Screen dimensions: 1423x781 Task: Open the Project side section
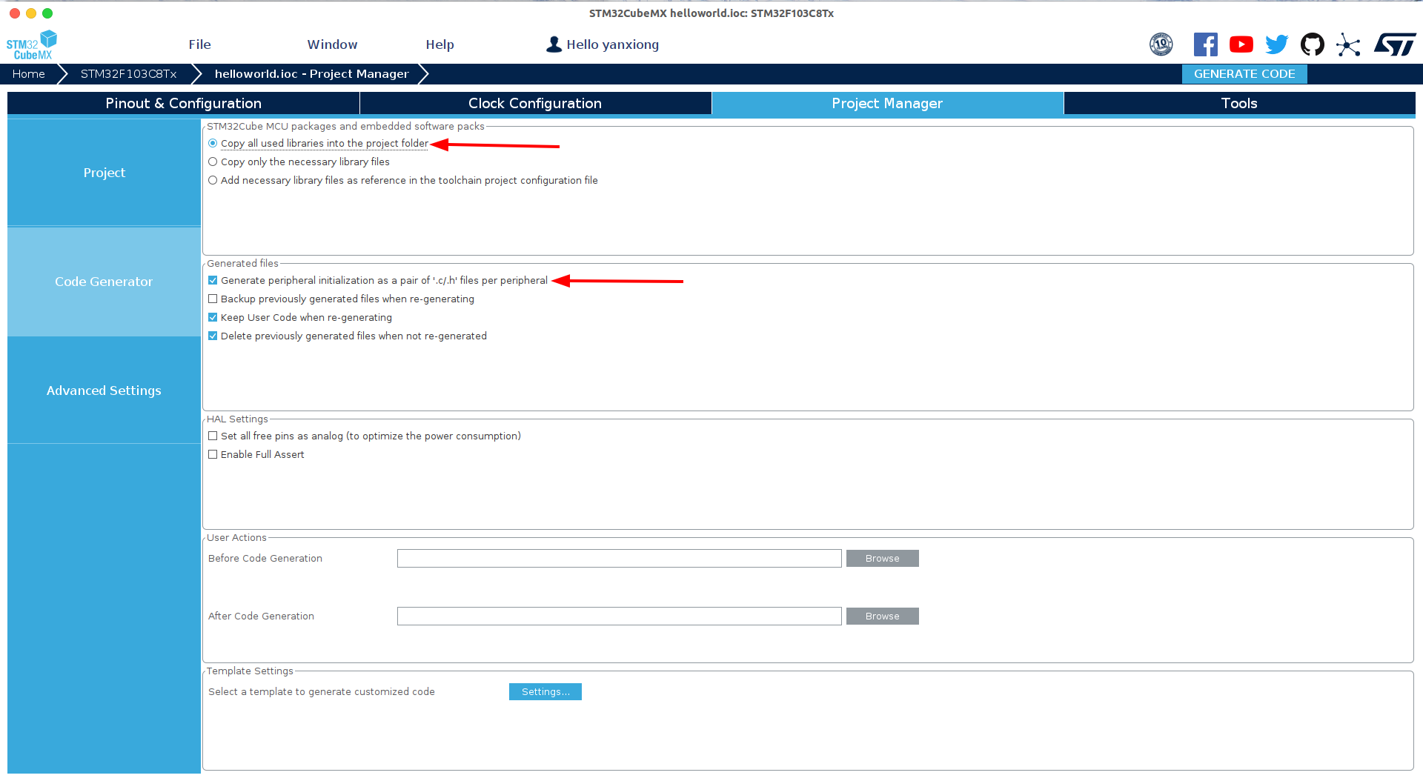point(104,173)
